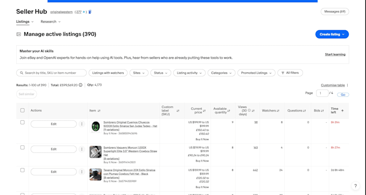Click the Go page button
The width and height of the screenshot is (366, 195).
click(343, 95)
